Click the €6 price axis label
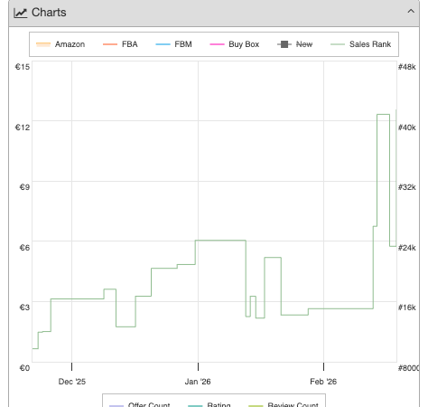This screenshot has width=428, height=407. (x=24, y=248)
